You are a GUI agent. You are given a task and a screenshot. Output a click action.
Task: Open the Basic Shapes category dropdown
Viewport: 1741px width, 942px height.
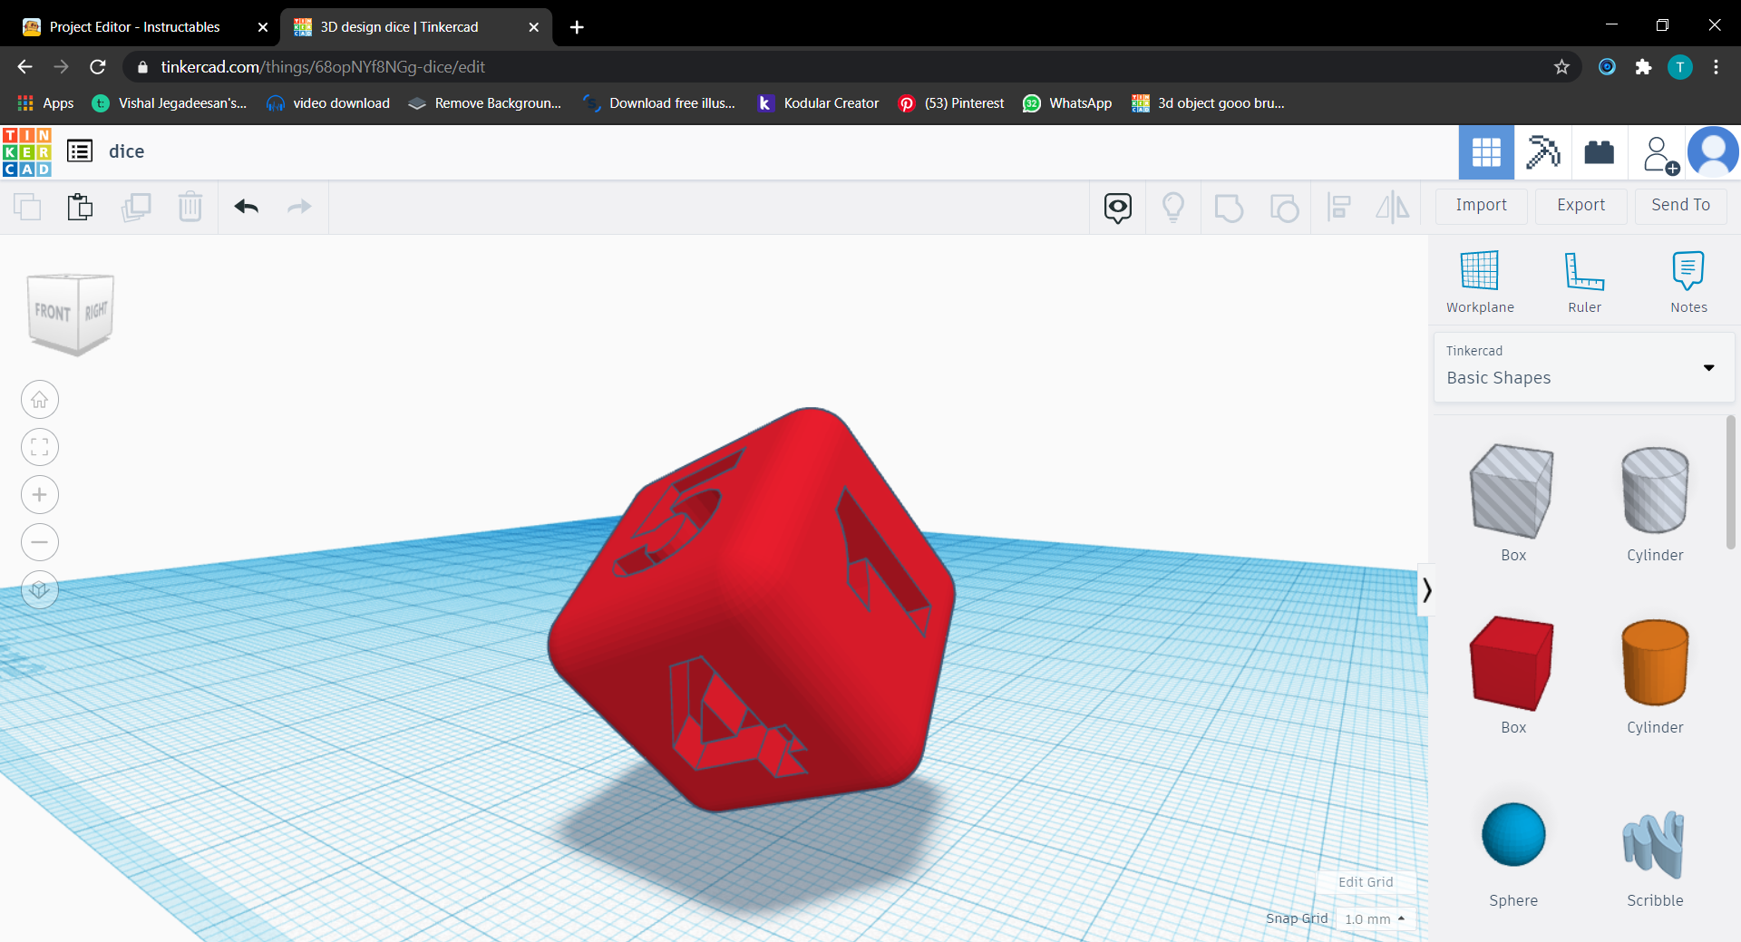click(1708, 368)
